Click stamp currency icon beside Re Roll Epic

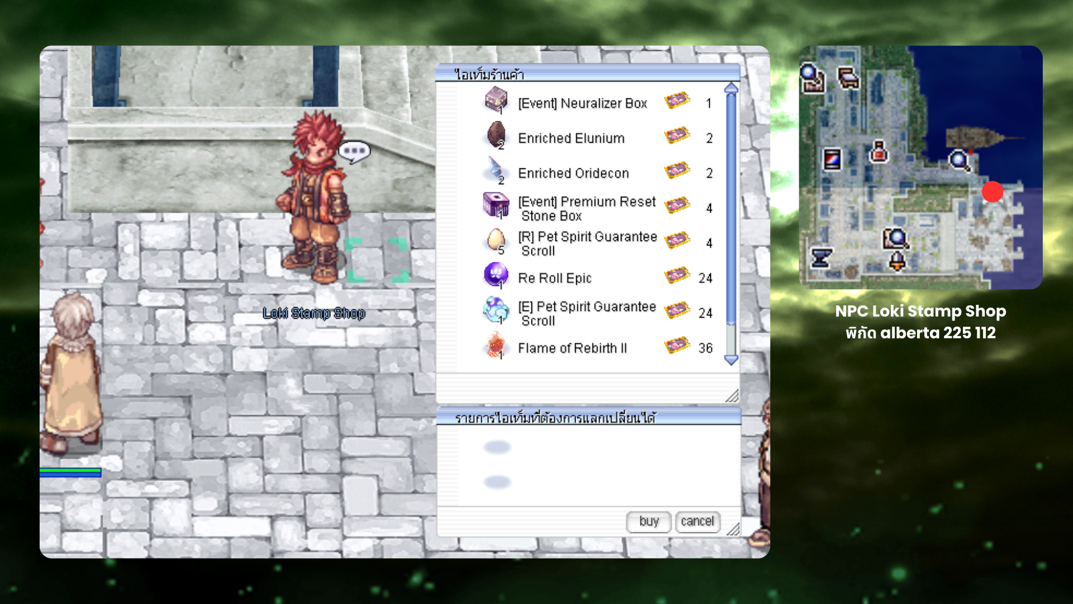coord(677,276)
